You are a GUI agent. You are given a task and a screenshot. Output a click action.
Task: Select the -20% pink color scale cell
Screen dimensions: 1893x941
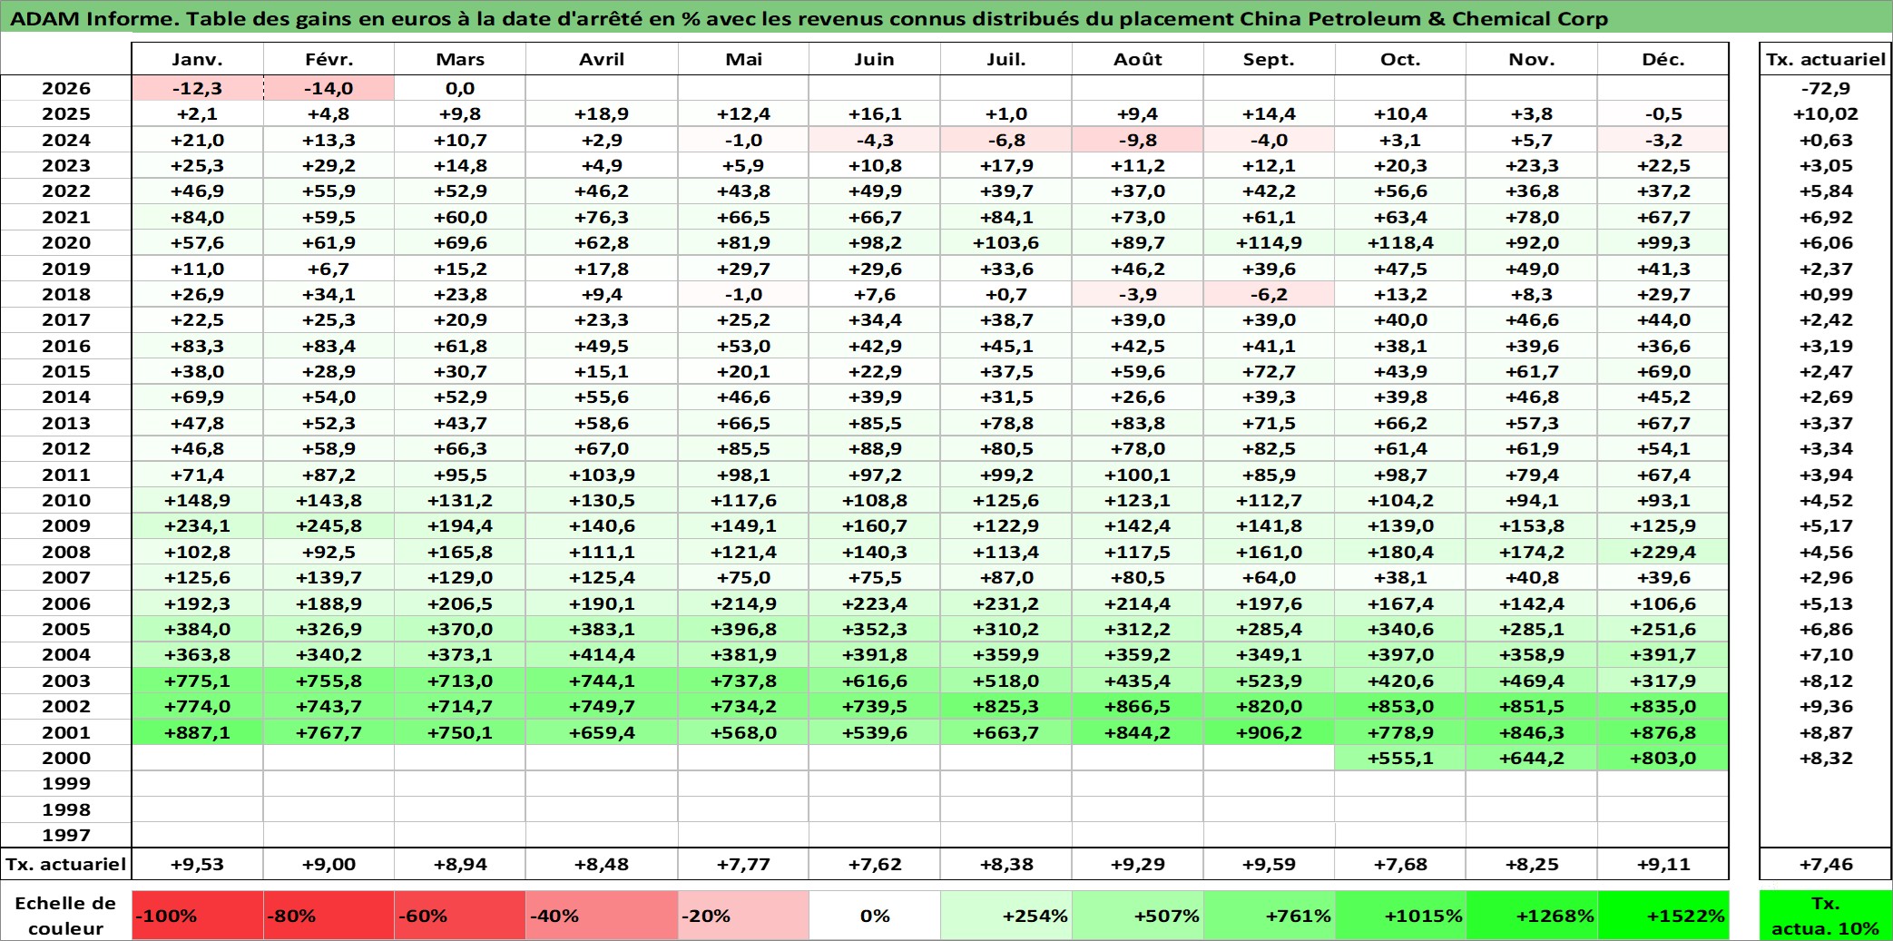click(743, 916)
